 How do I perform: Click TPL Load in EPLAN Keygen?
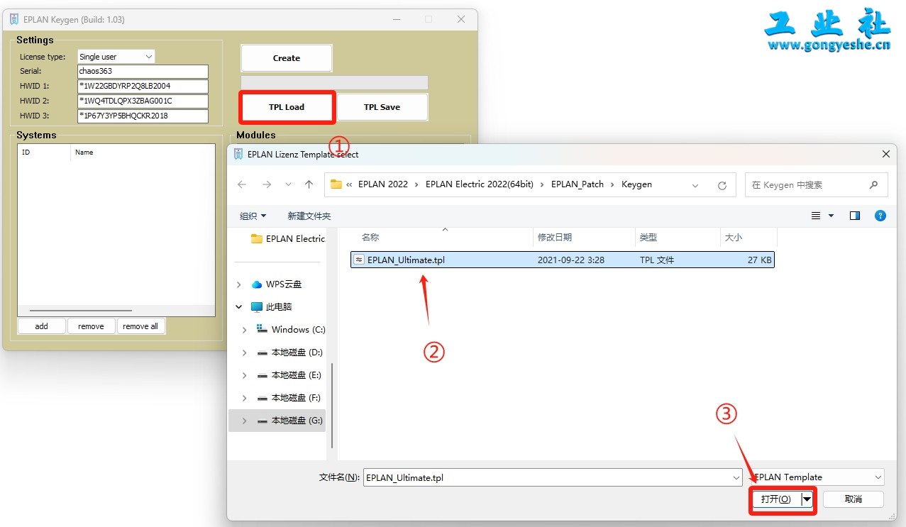(x=287, y=107)
